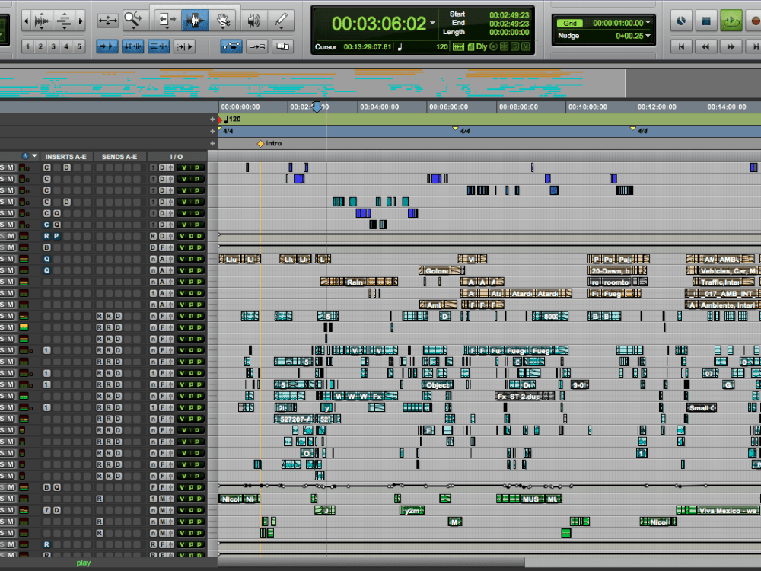Recall zoom preset 4

(x=66, y=46)
